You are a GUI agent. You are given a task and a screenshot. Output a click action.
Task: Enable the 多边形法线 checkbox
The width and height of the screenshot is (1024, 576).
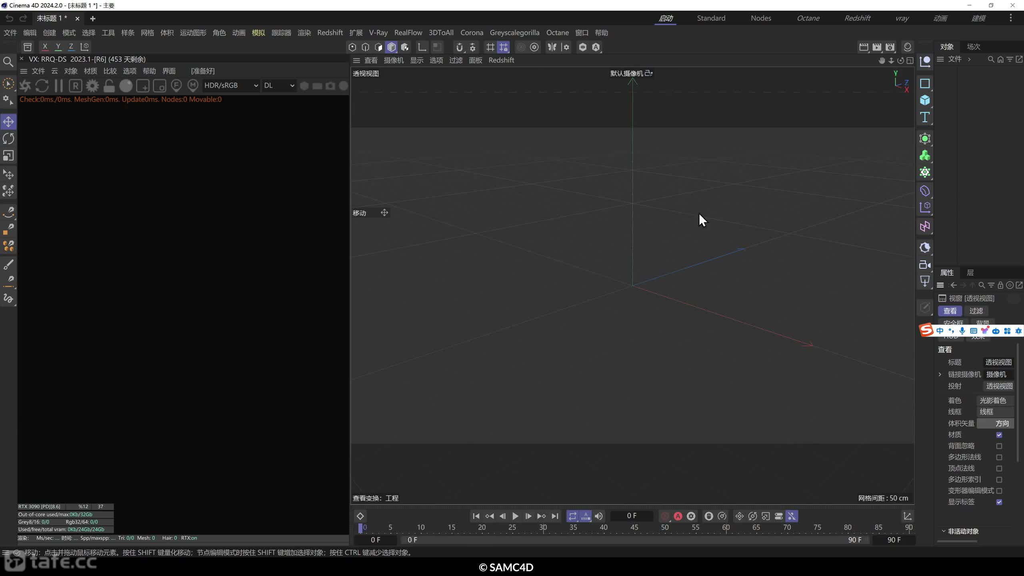999,457
